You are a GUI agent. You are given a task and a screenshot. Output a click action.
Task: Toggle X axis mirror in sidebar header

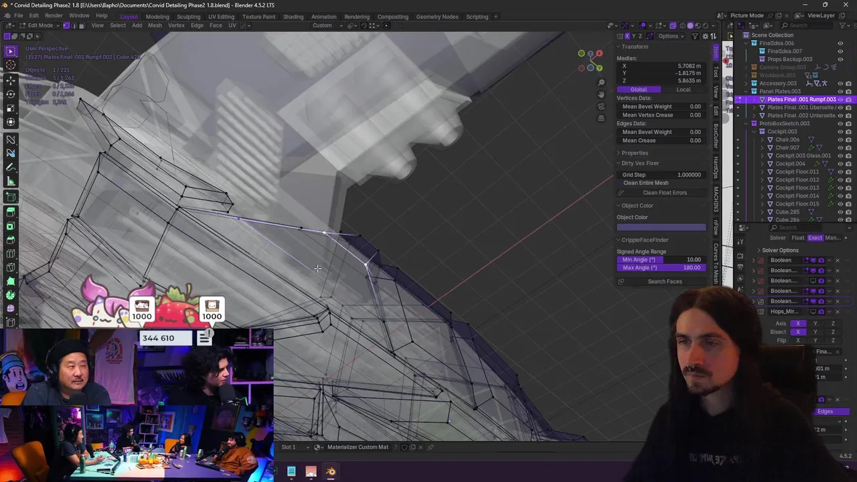[x=627, y=36]
